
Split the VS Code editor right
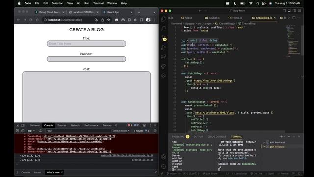tap(294, 18)
